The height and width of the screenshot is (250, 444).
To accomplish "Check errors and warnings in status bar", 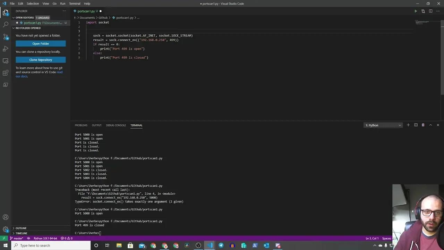I will [66, 238].
